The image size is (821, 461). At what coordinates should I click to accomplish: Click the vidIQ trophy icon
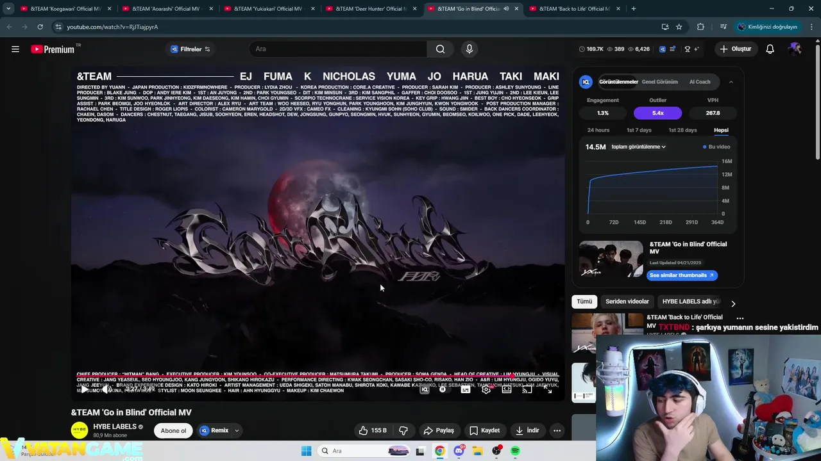688,49
